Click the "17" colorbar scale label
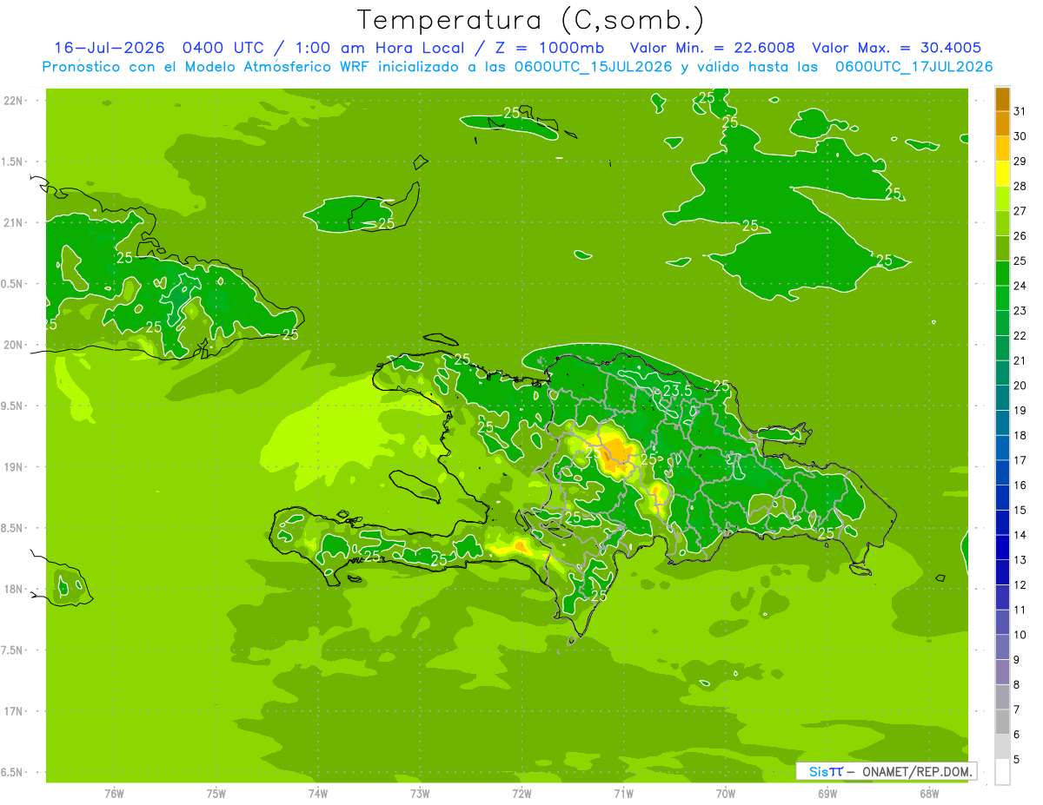 pos(1020,460)
